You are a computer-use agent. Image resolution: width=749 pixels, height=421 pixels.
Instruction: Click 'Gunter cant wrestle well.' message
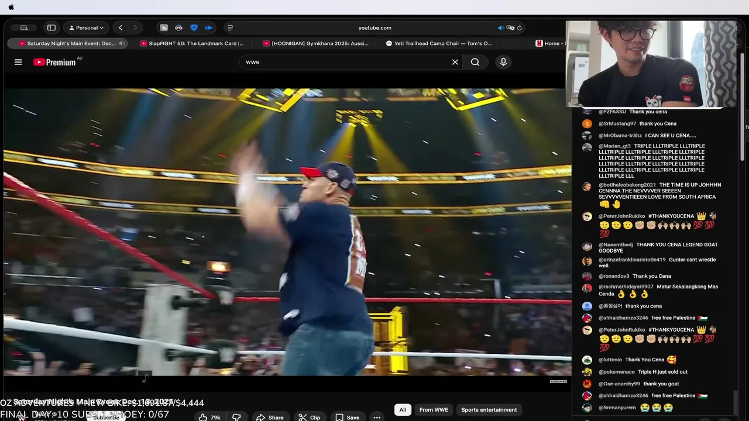pos(657,263)
